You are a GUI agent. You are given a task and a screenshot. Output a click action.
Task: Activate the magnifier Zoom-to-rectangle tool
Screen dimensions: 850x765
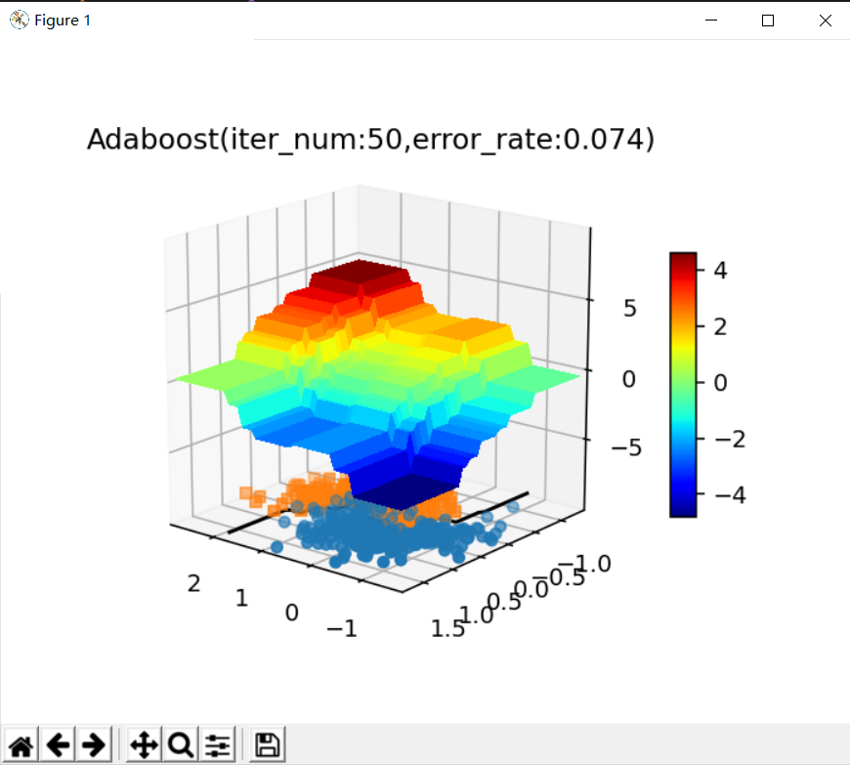point(179,744)
